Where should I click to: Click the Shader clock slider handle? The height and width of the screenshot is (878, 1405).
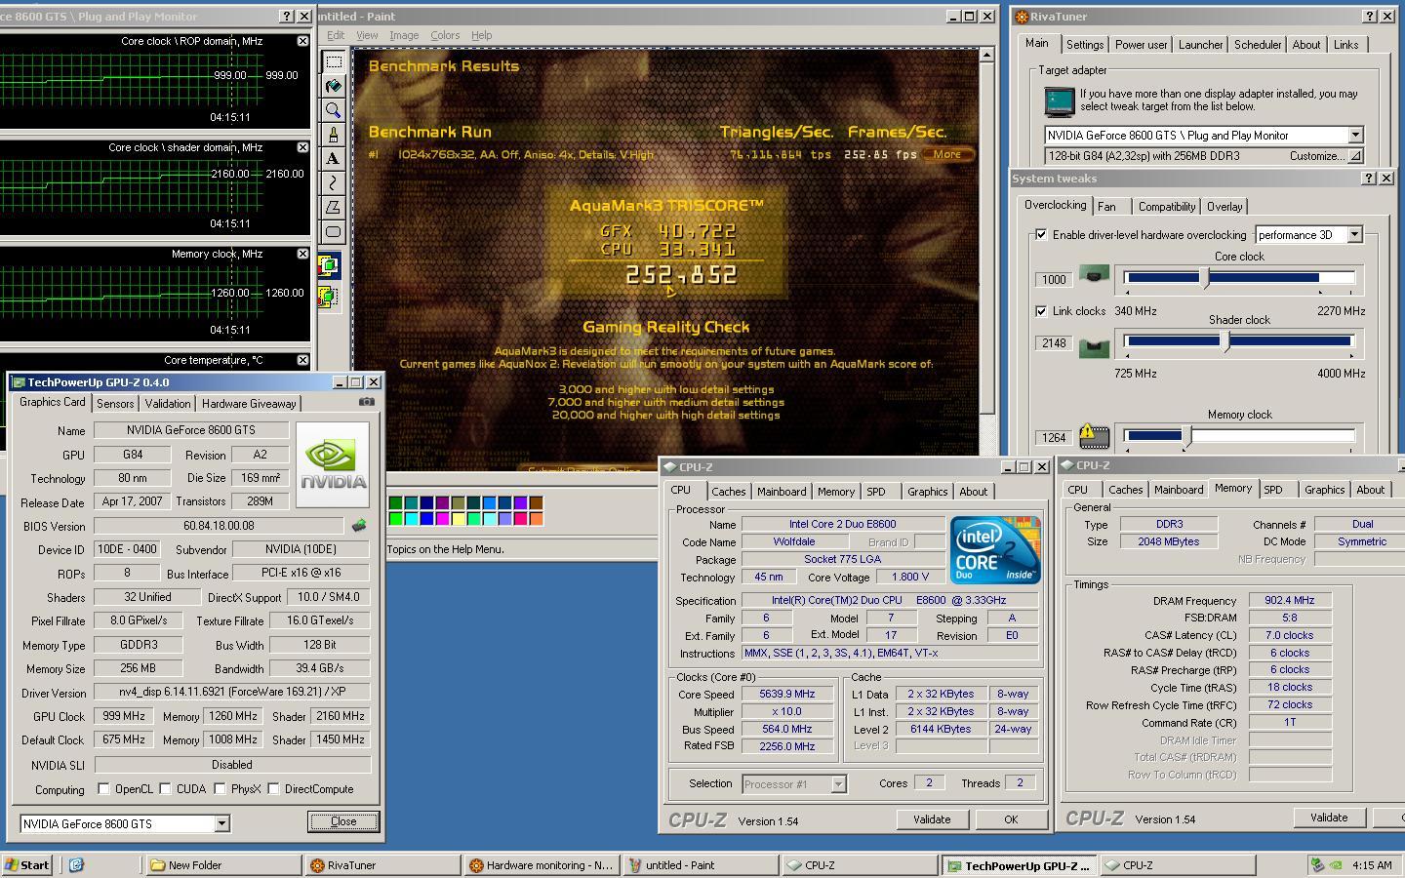click(1226, 341)
